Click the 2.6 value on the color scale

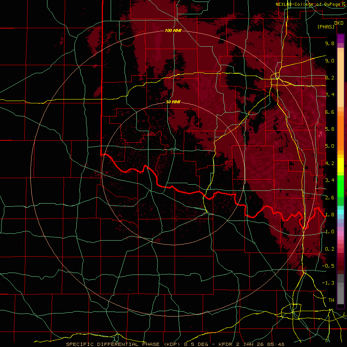click(330, 198)
